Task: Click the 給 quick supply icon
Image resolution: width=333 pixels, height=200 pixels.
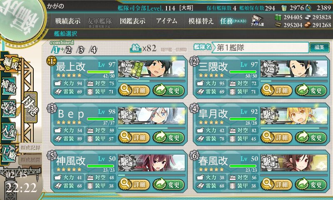Action: pos(135,48)
